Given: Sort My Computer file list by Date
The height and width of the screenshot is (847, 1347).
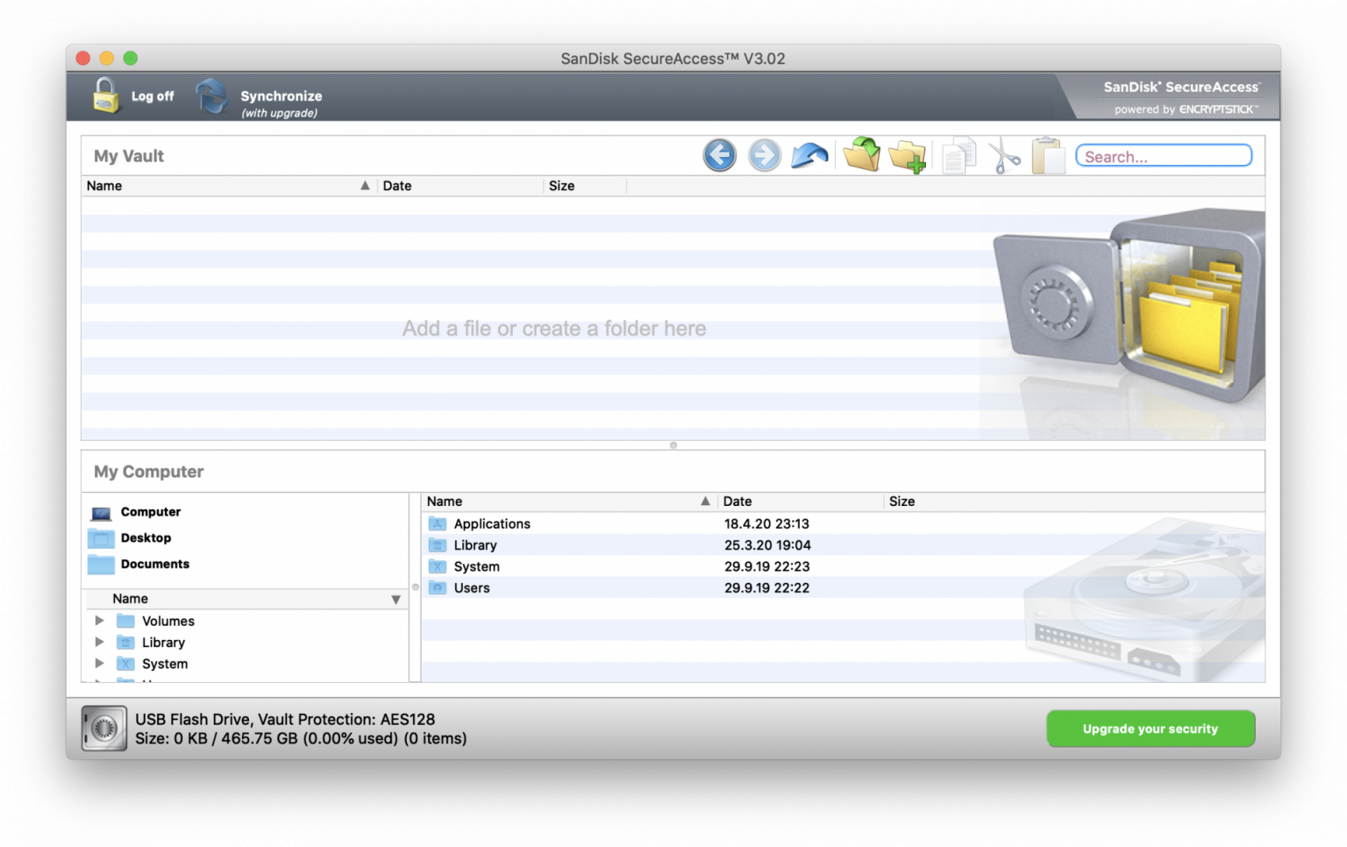Looking at the screenshot, I should pyautogui.click(x=800, y=502).
